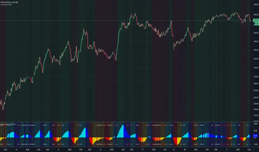Screen dimensions: 259x152
Task: Click the date label 26 on time axis
Action: 101,150
